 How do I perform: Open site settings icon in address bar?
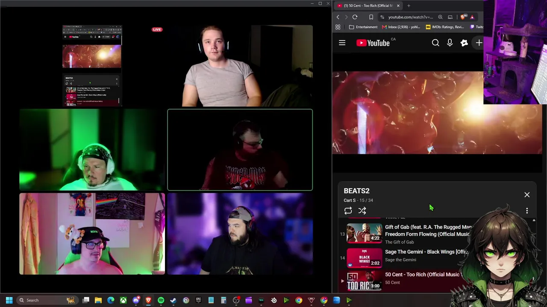pos(382,17)
